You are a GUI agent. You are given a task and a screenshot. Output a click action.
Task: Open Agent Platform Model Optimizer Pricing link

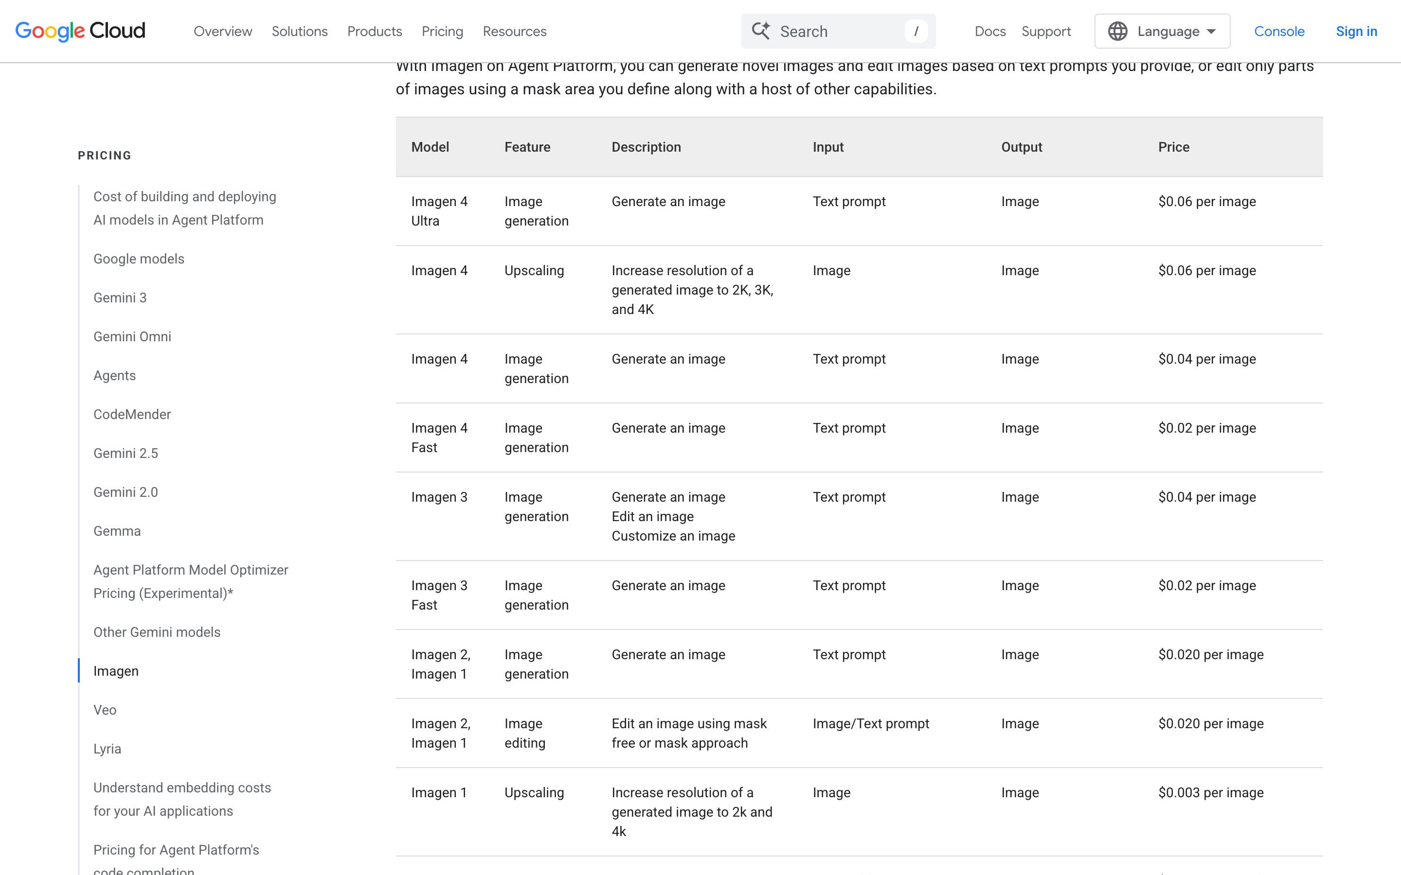[191, 581]
